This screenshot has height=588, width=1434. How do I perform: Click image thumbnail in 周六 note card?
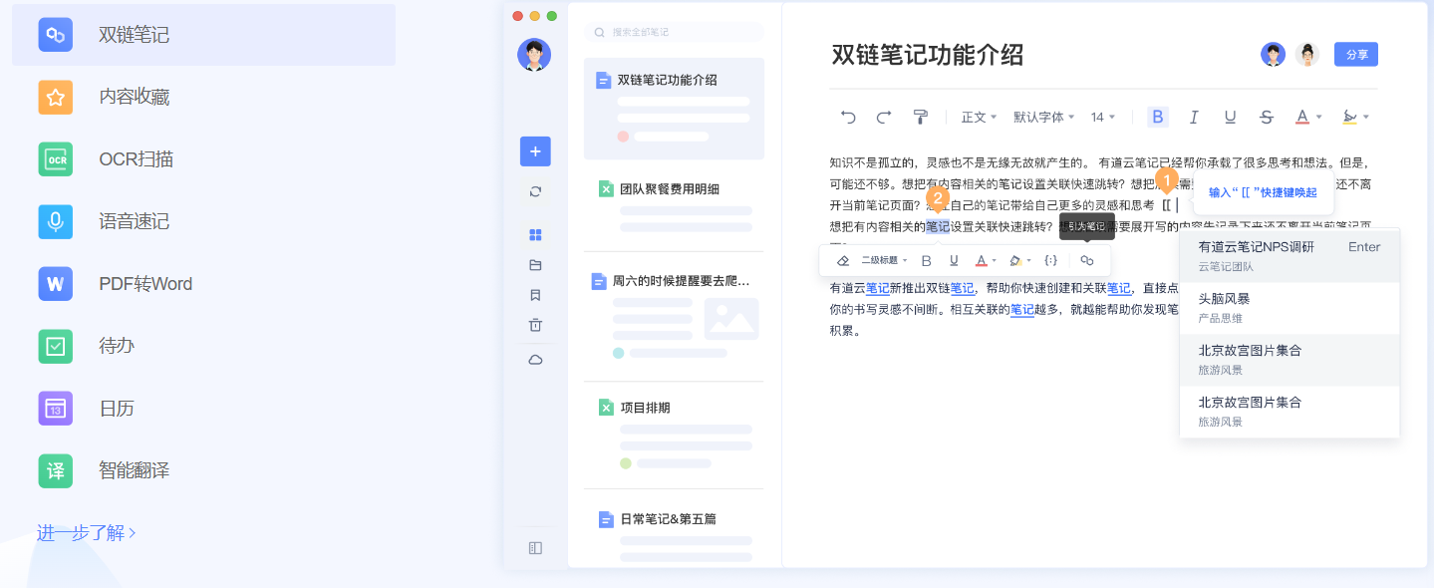pyautogui.click(x=731, y=319)
